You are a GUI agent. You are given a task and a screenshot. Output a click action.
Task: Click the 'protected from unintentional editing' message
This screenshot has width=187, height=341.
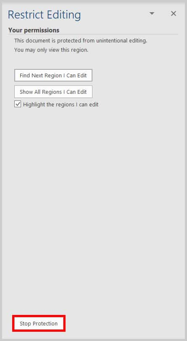point(81,41)
